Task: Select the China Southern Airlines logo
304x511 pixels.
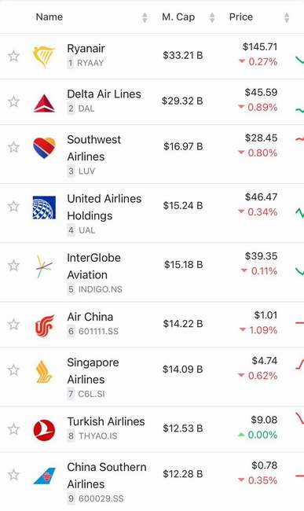Action: pos(44,476)
